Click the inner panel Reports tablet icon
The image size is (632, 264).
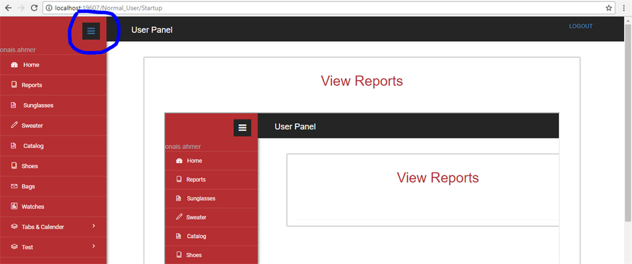[179, 179]
